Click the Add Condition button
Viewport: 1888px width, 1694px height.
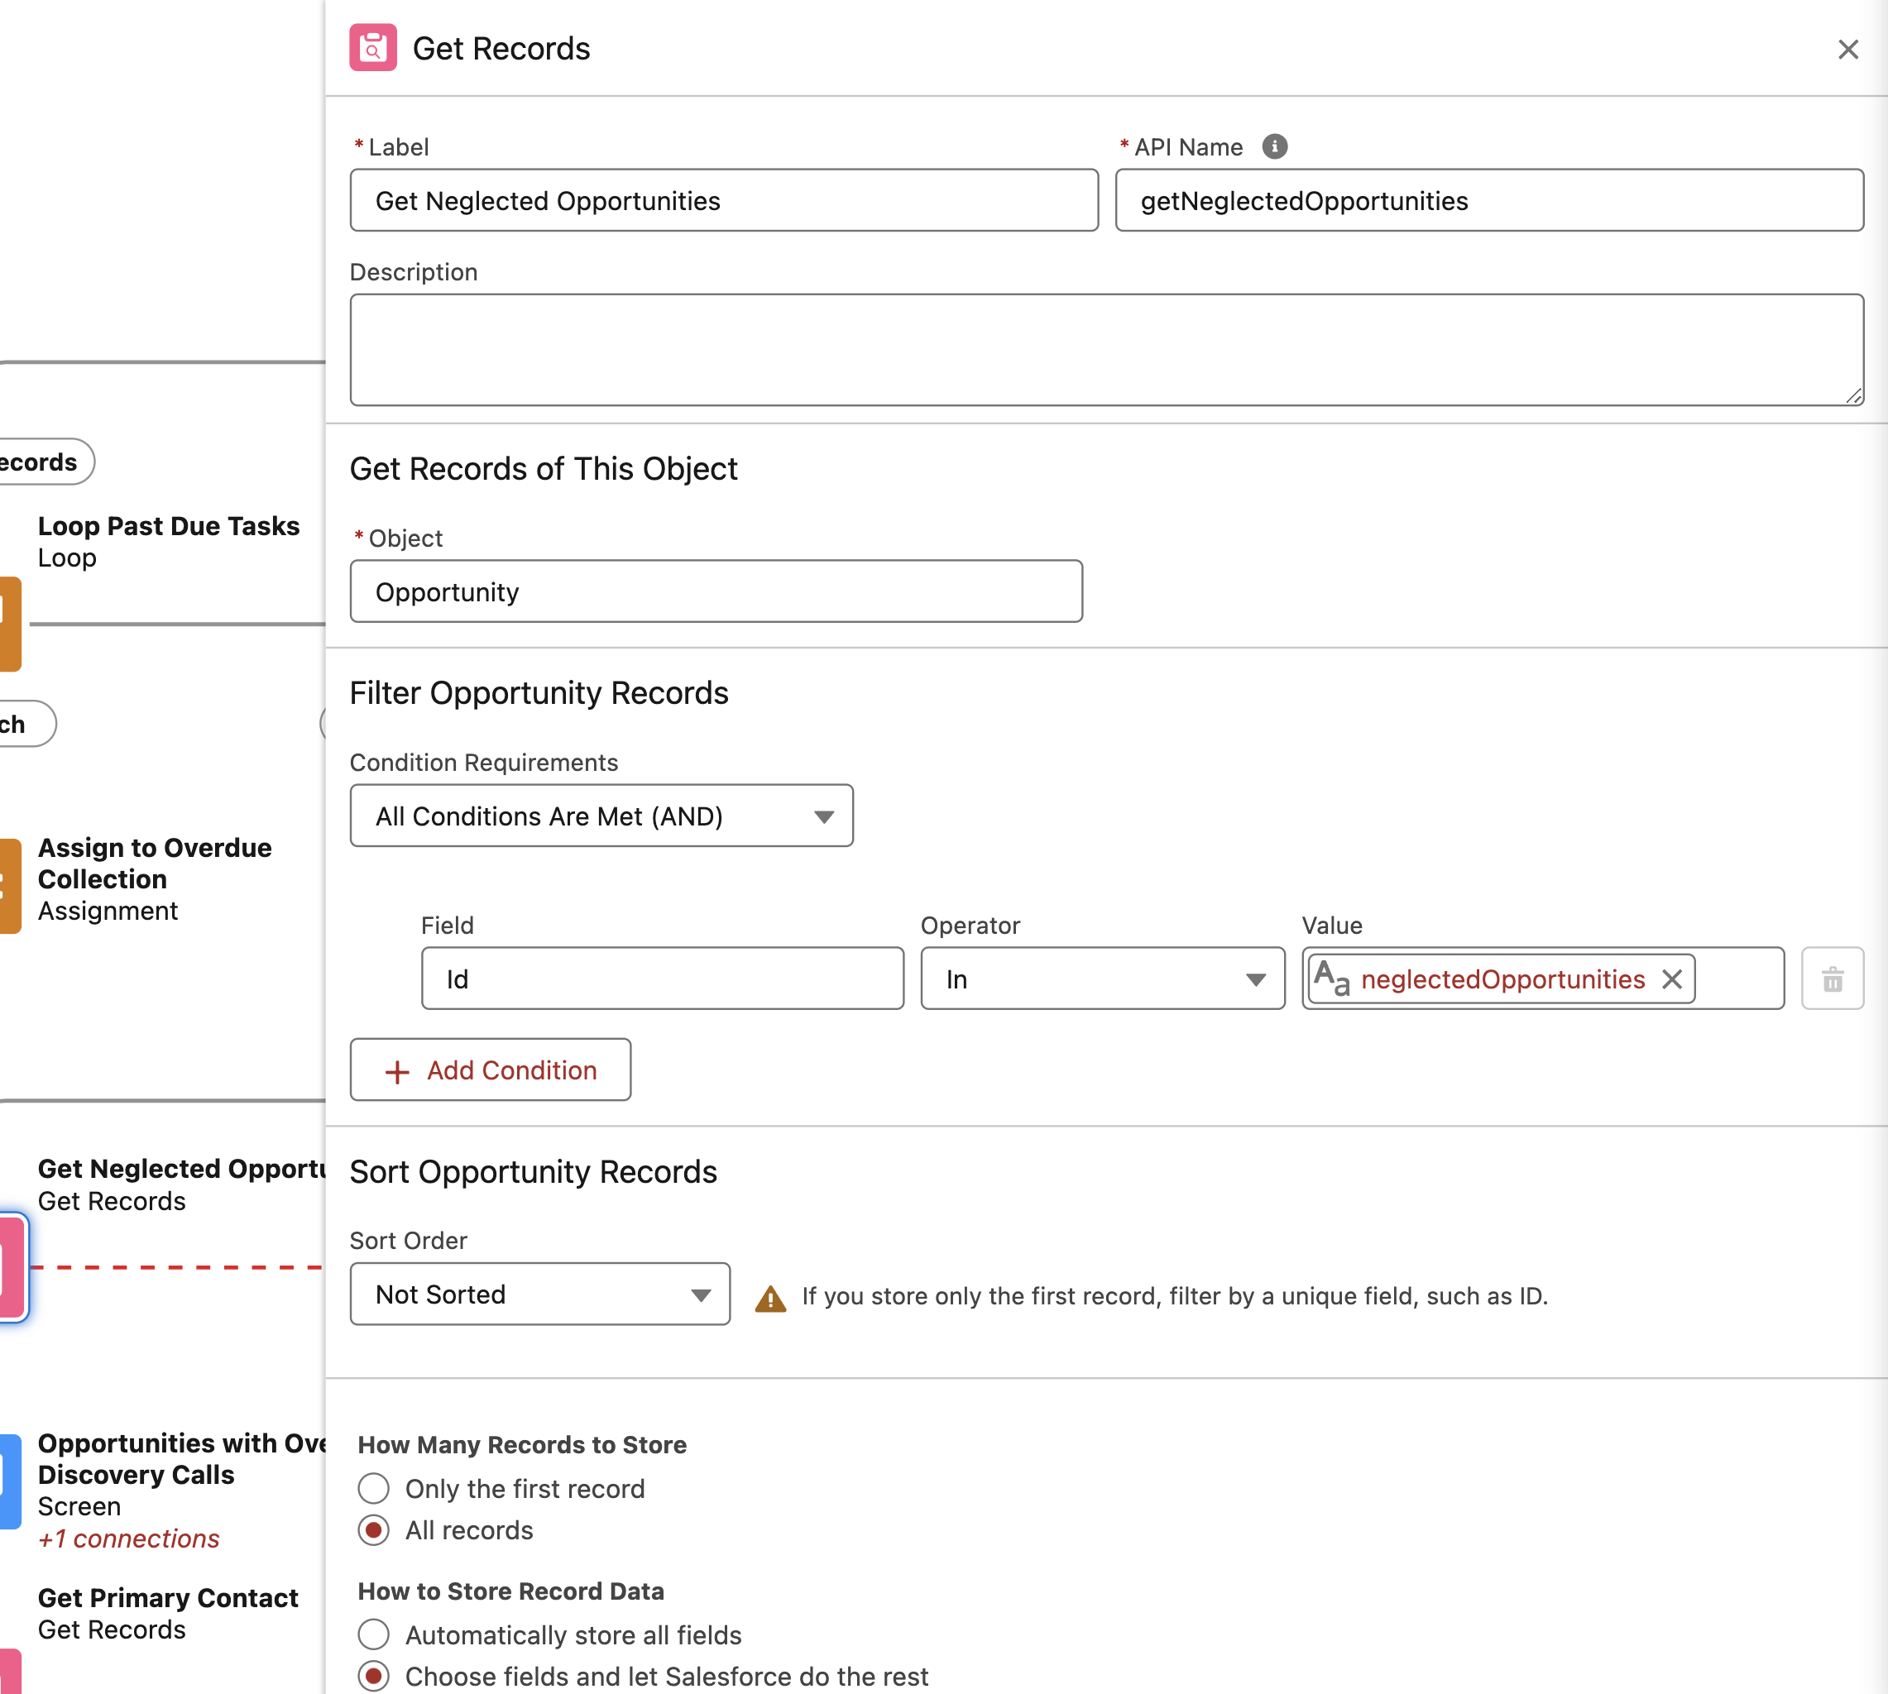pyautogui.click(x=491, y=1070)
